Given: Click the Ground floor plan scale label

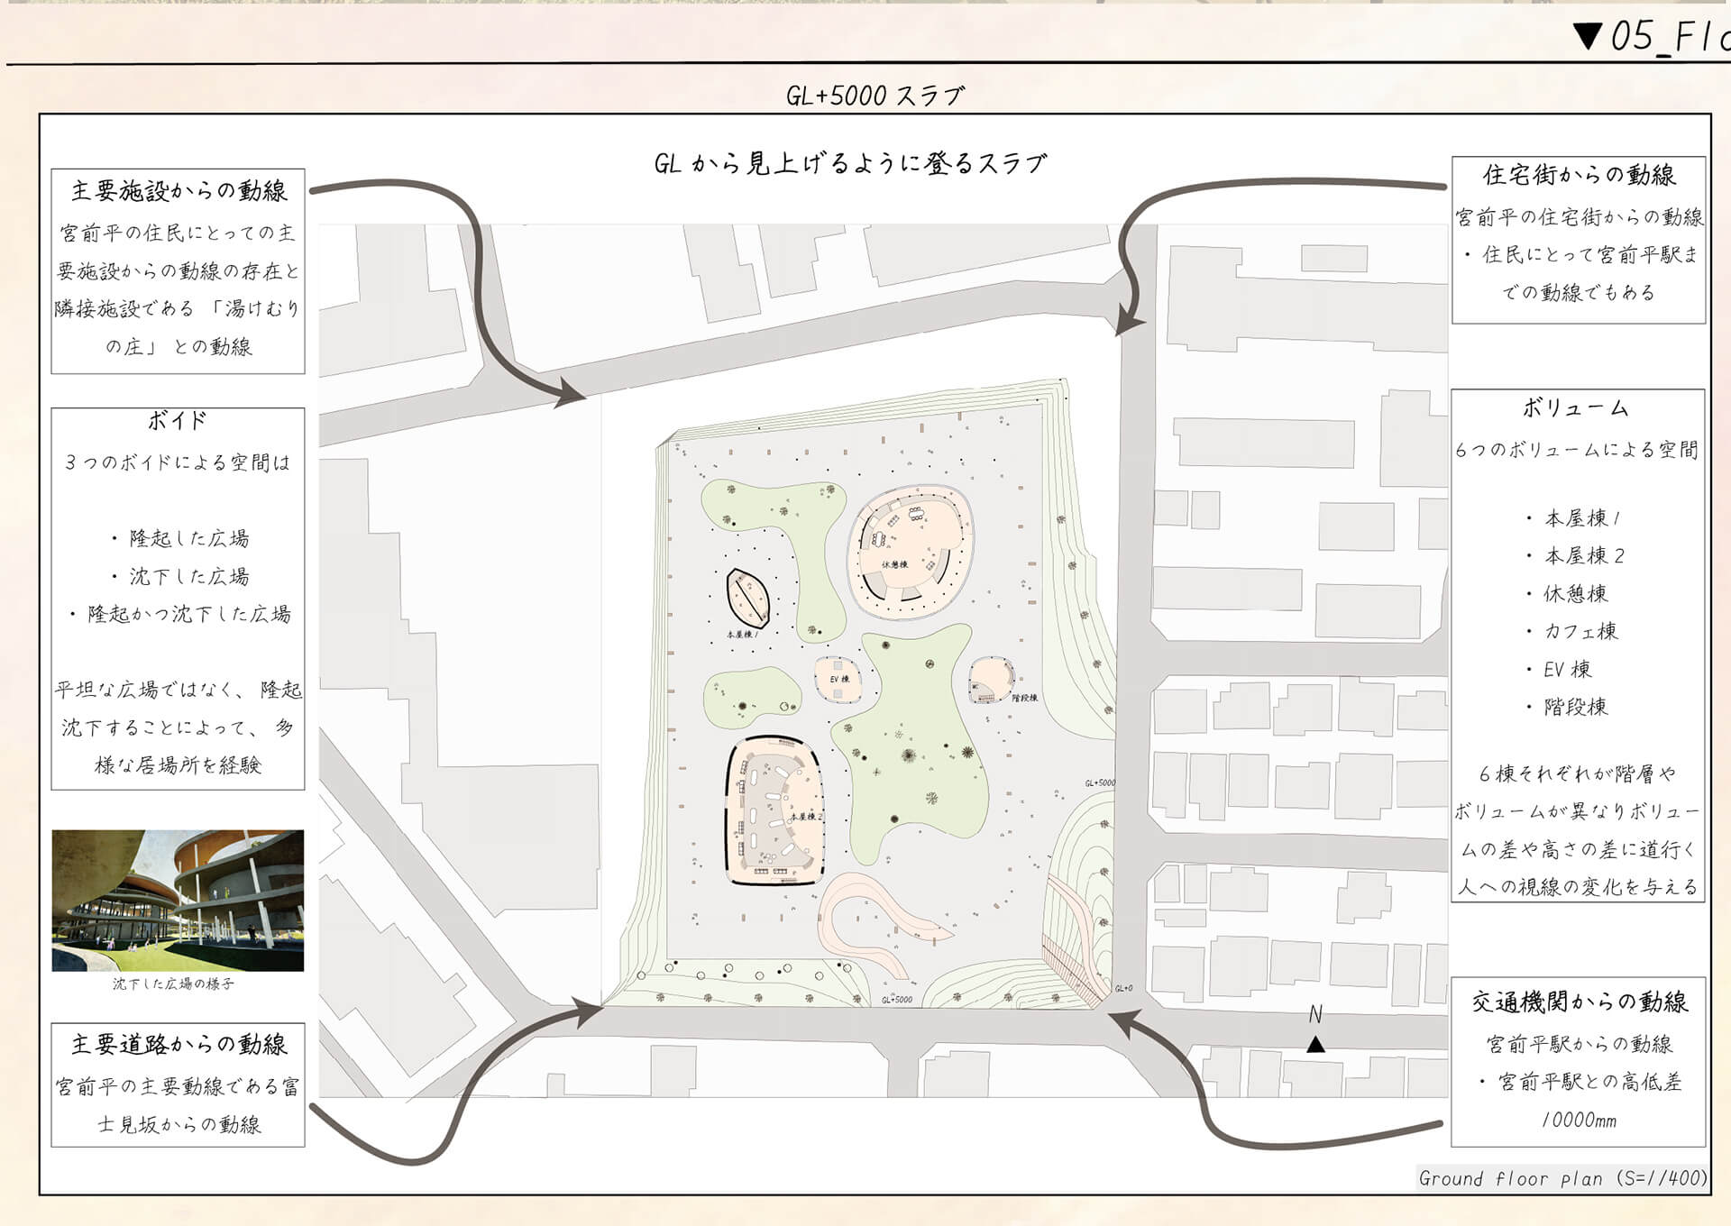Looking at the screenshot, I should pyautogui.click(x=1562, y=1178).
